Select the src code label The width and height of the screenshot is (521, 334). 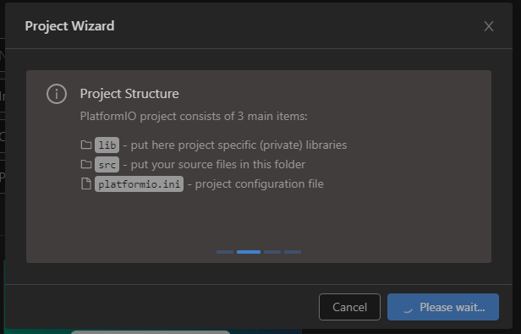[x=107, y=165]
